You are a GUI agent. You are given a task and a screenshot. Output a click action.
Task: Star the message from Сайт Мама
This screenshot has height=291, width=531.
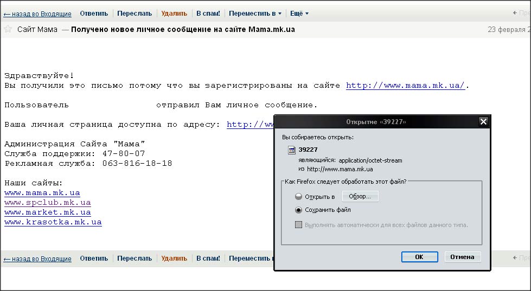[8, 29]
